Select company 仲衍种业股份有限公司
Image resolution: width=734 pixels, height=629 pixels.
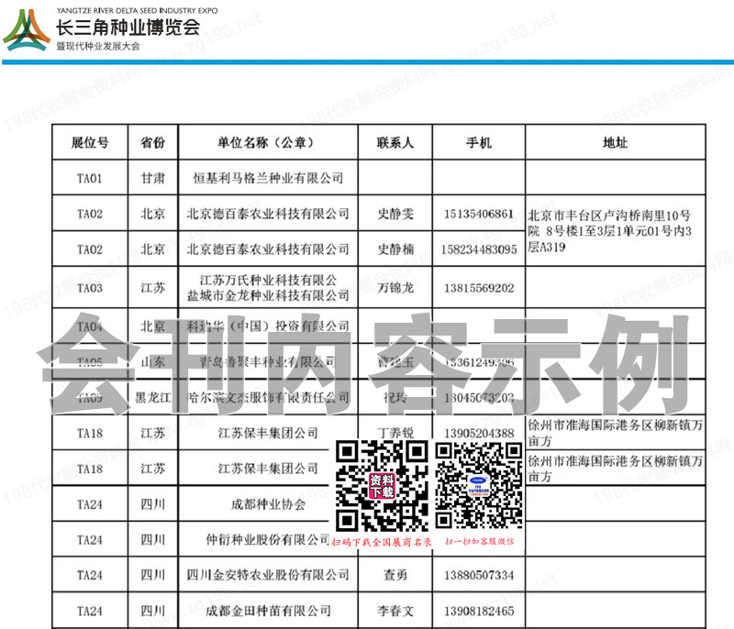268,540
